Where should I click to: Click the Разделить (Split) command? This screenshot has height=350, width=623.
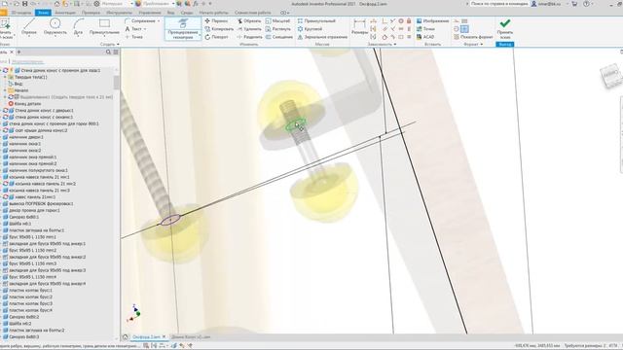pos(249,37)
